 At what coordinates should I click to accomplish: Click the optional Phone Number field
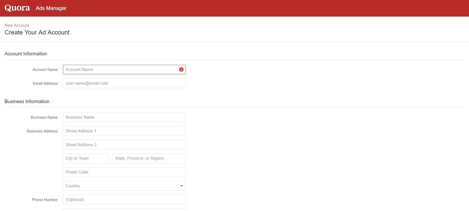[124, 199]
